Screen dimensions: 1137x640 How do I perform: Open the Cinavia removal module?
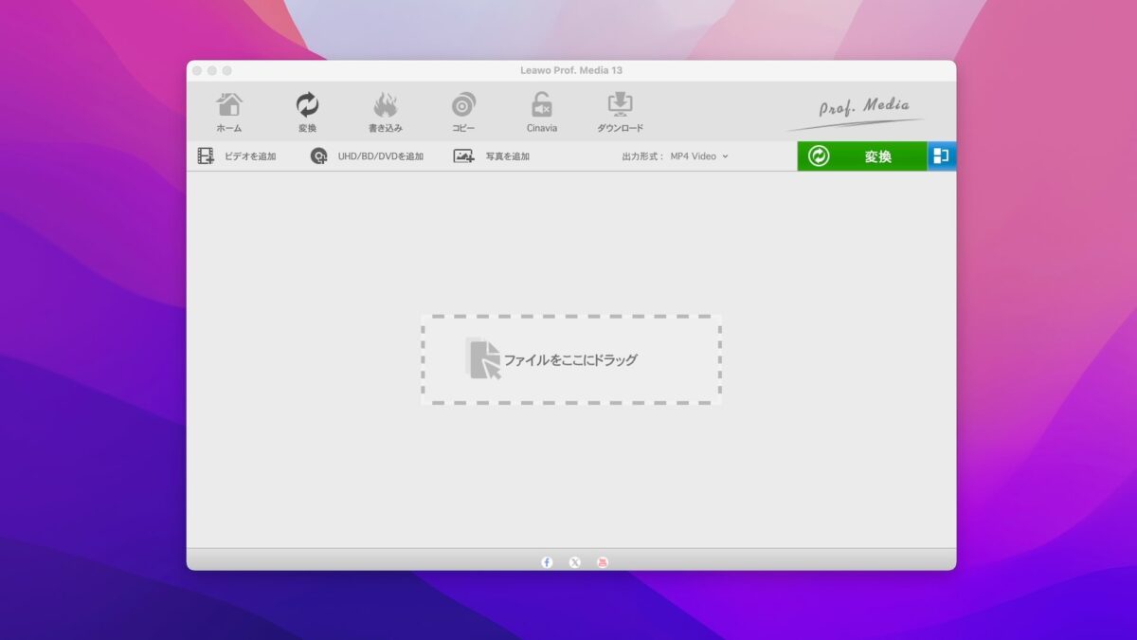(x=542, y=112)
